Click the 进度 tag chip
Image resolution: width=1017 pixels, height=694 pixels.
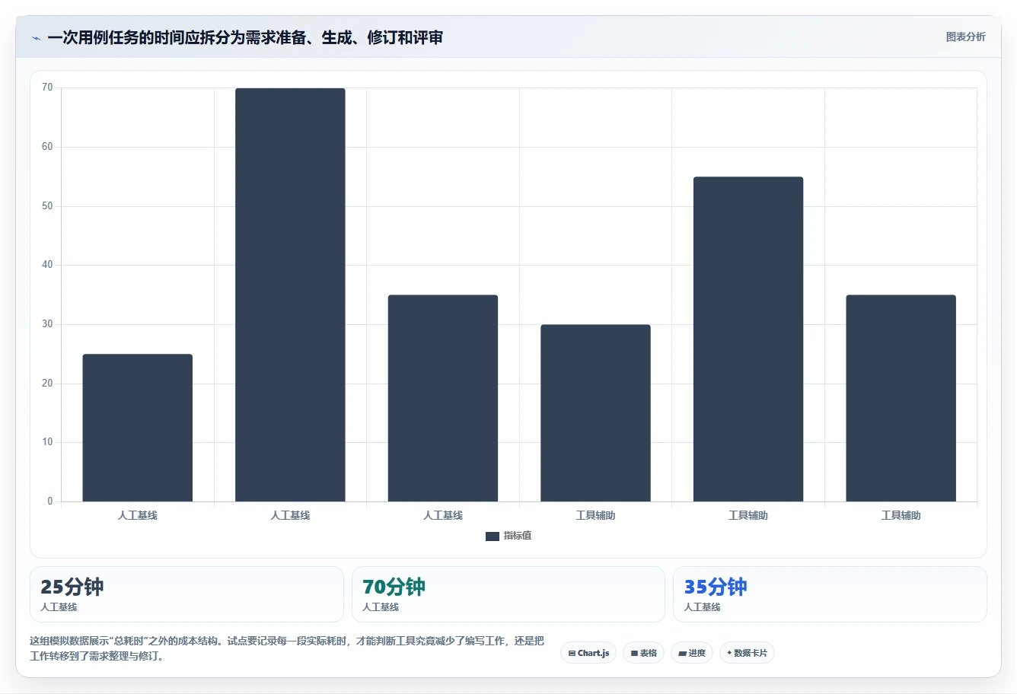692,653
